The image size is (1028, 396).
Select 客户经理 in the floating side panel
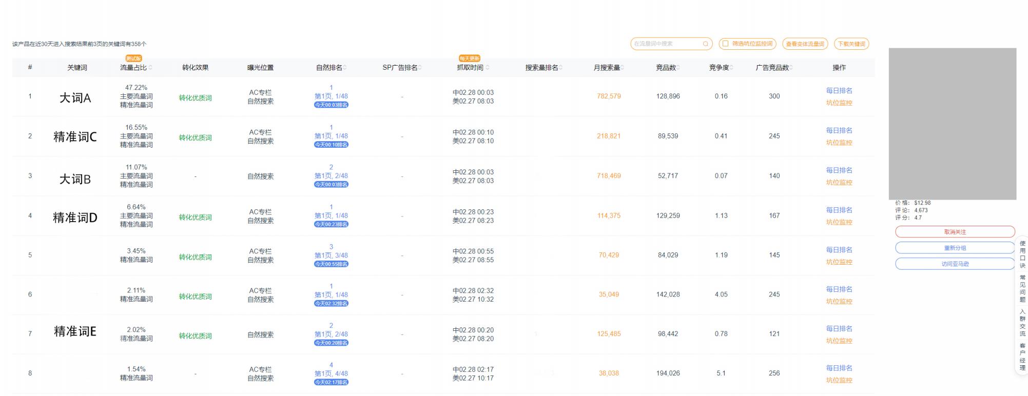(1022, 357)
